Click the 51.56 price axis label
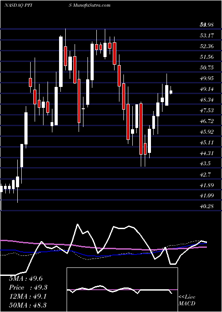 click(207, 57)
